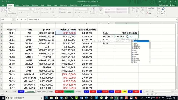The height and width of the screenshot is (100, 178).
Task: Click the Increase Font Size icon
Action: pos(36,9)
